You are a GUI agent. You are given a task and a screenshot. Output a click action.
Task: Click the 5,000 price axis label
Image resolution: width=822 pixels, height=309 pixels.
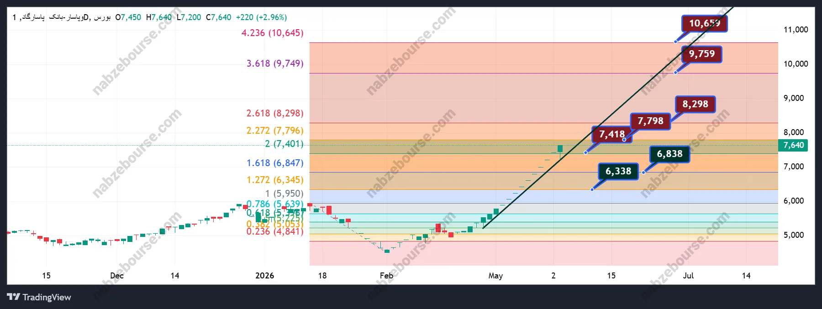click(794, 235)
